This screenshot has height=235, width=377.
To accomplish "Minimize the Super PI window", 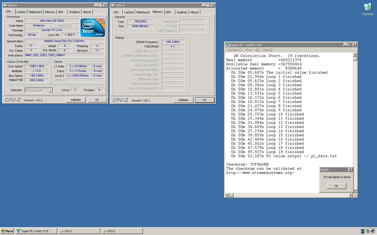I will click(345, 45).
